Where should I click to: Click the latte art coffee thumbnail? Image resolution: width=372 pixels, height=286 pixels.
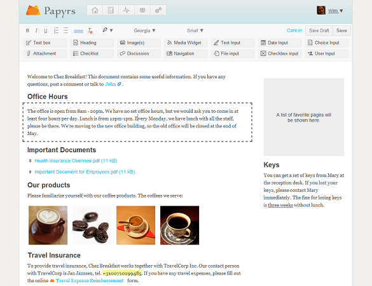point(48,225)
